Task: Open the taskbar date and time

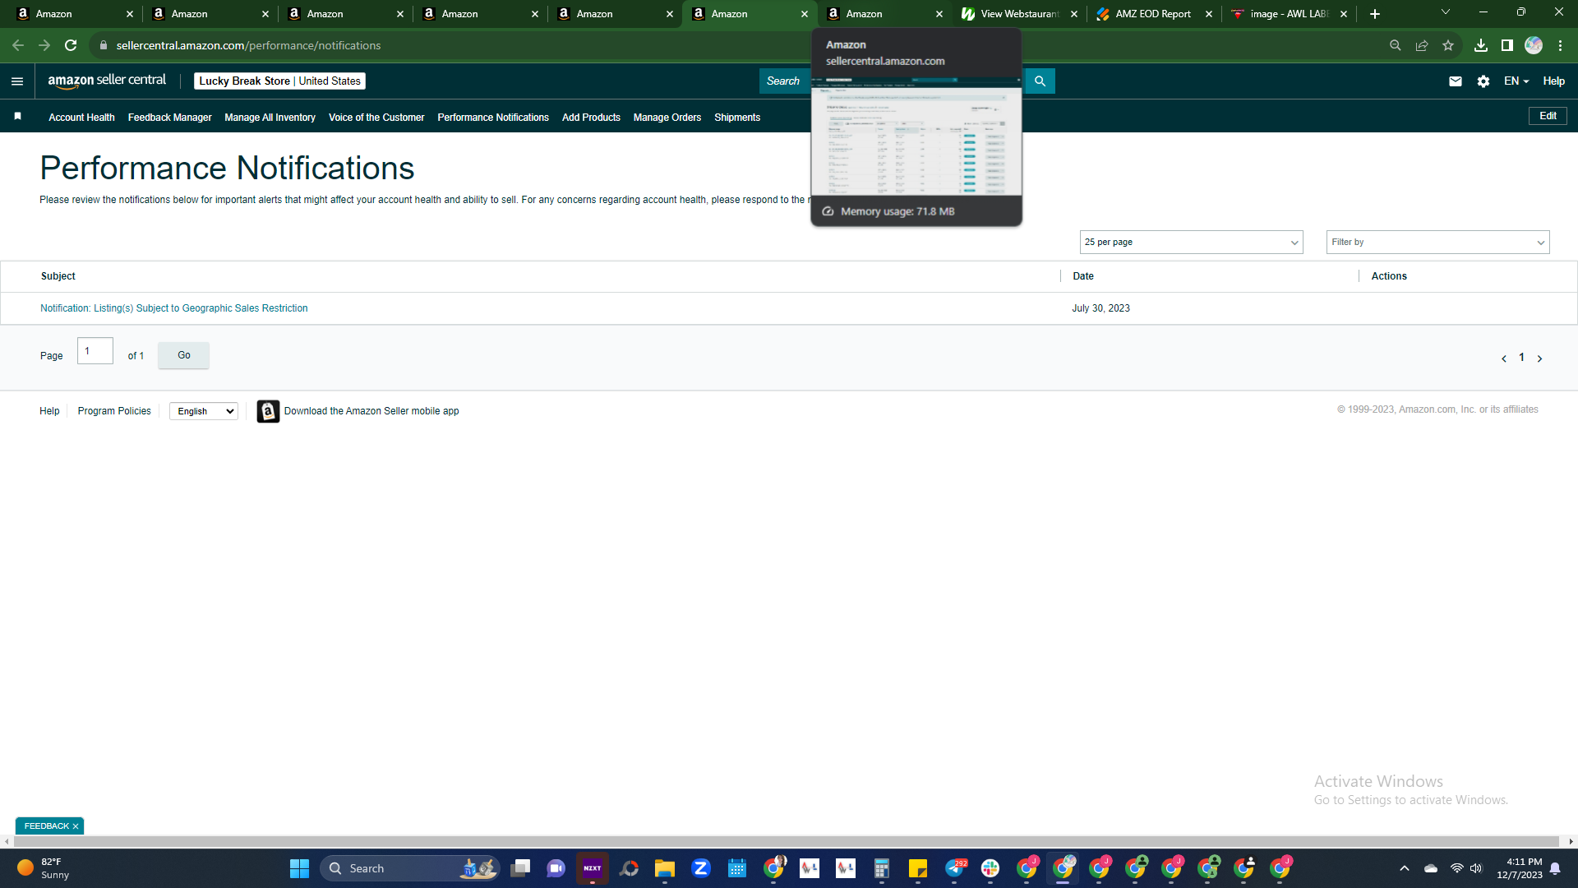Action: 1520,868
